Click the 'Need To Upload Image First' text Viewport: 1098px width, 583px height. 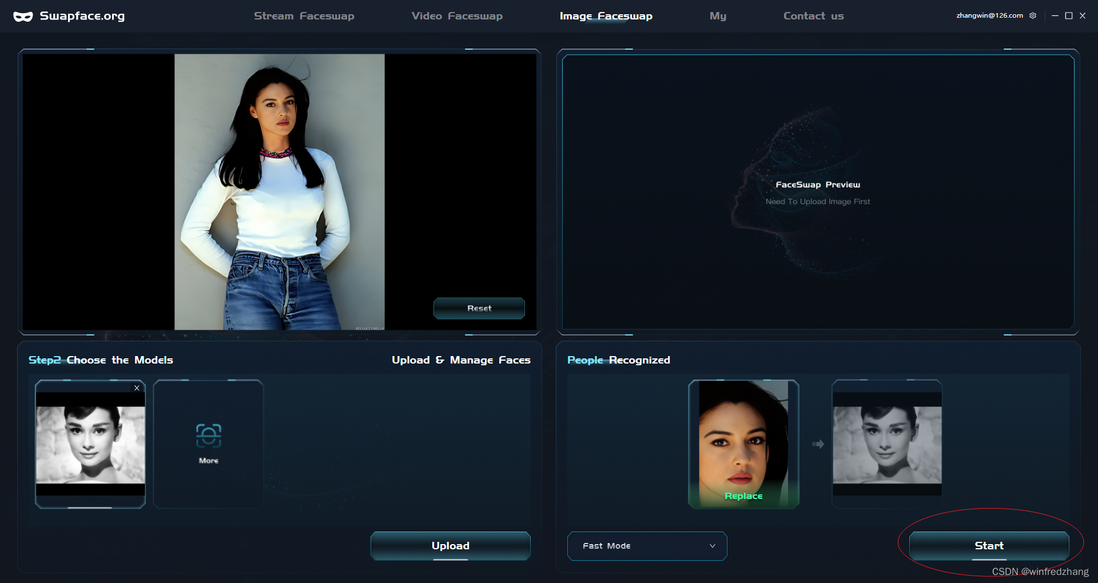(x=818, y=202)
